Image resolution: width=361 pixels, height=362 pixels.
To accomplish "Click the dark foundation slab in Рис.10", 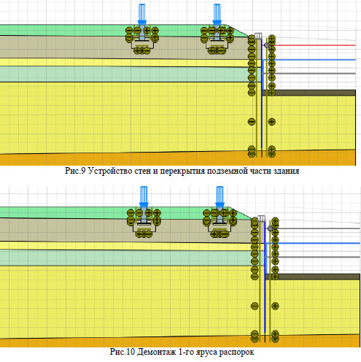I will (x=313, y=277).
